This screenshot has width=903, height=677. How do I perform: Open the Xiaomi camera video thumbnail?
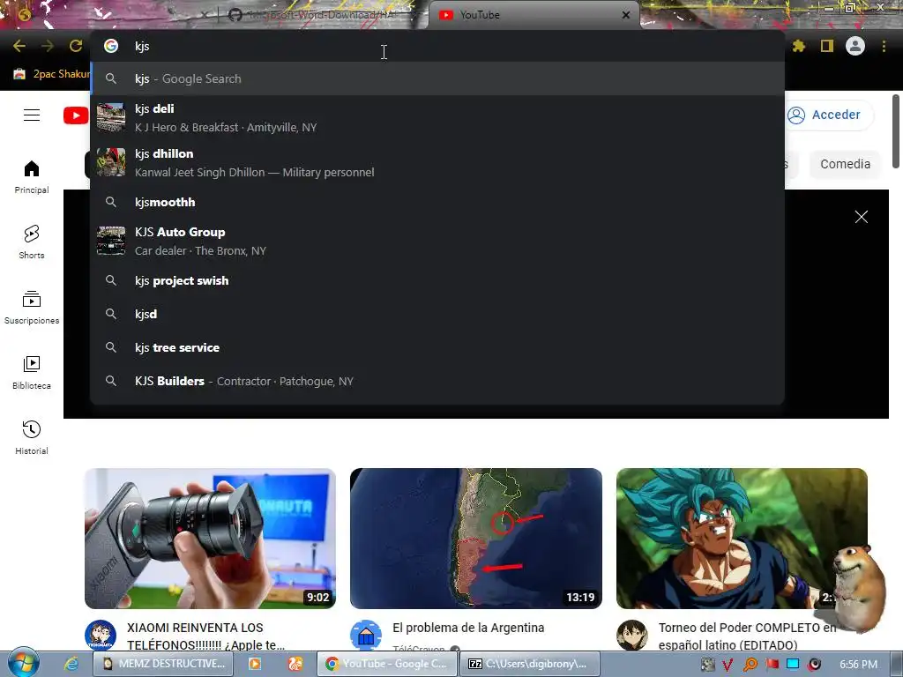210,539
